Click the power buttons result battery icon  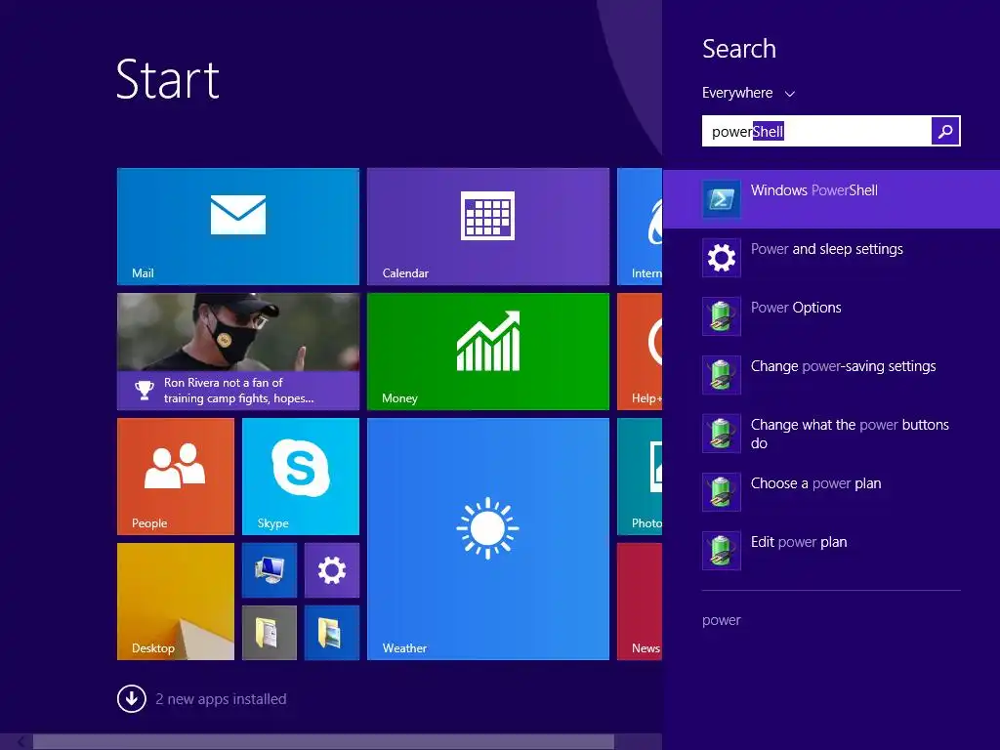click(x=722, y=434)
